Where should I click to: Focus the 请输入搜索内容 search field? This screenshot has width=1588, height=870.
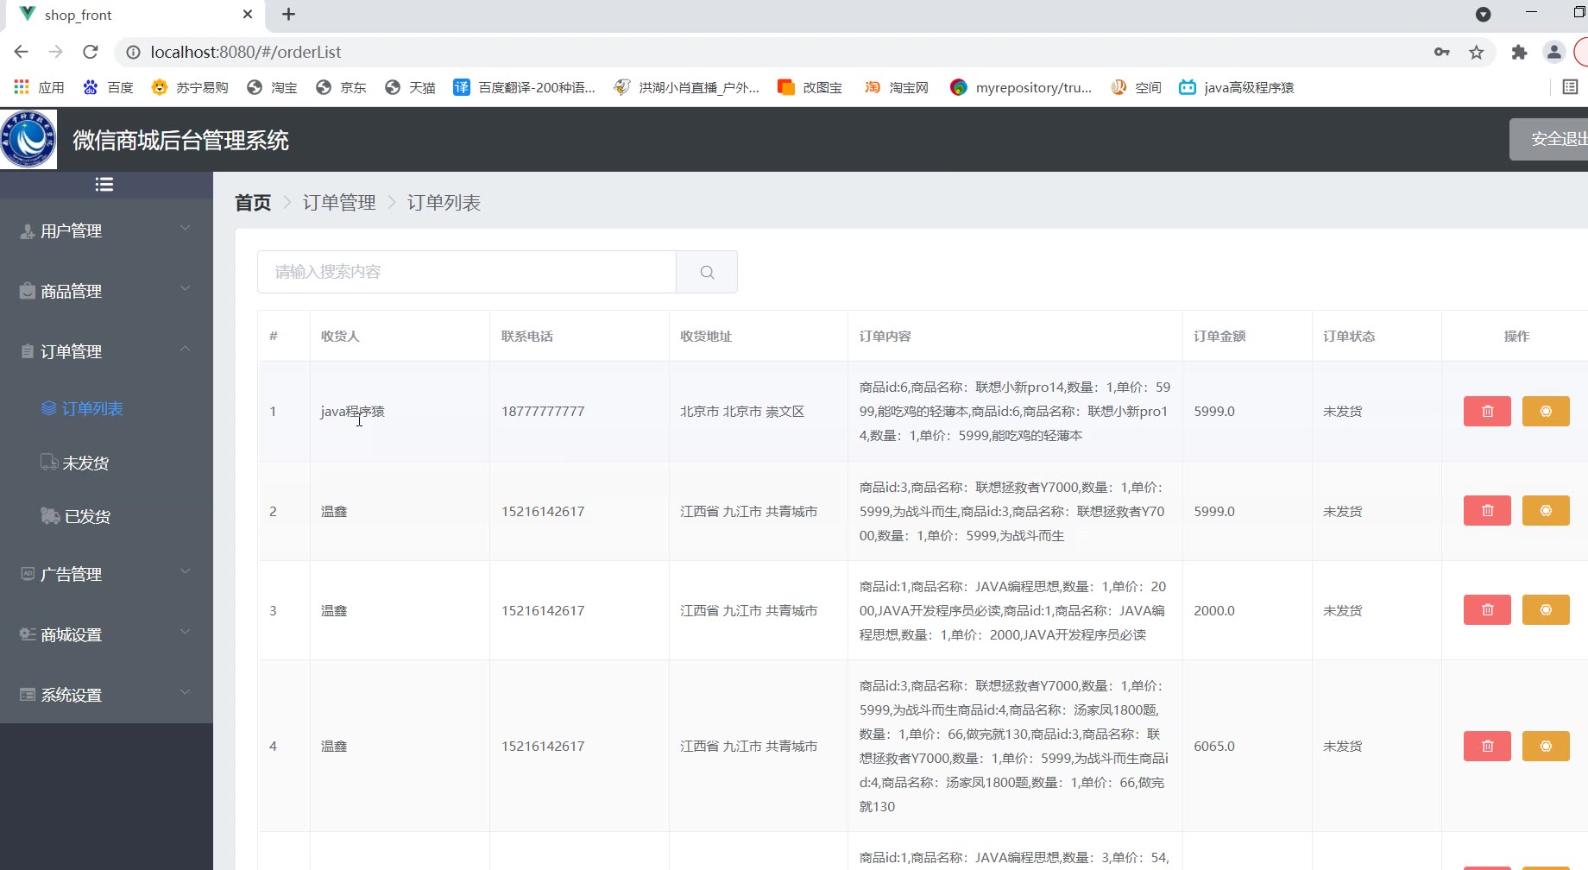(466, 272)
